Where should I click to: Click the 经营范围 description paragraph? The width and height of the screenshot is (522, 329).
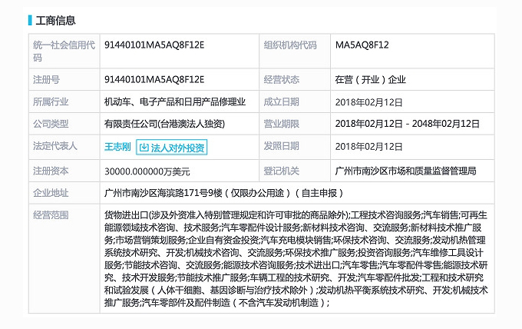tap(296, 259)
